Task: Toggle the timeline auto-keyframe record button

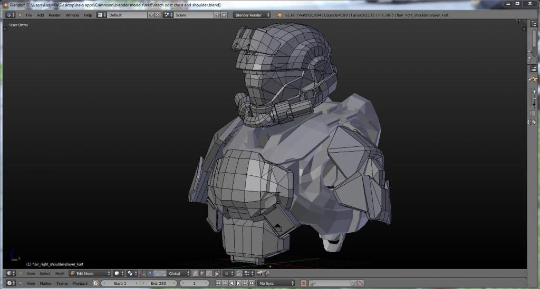Action: click(303, 283)
